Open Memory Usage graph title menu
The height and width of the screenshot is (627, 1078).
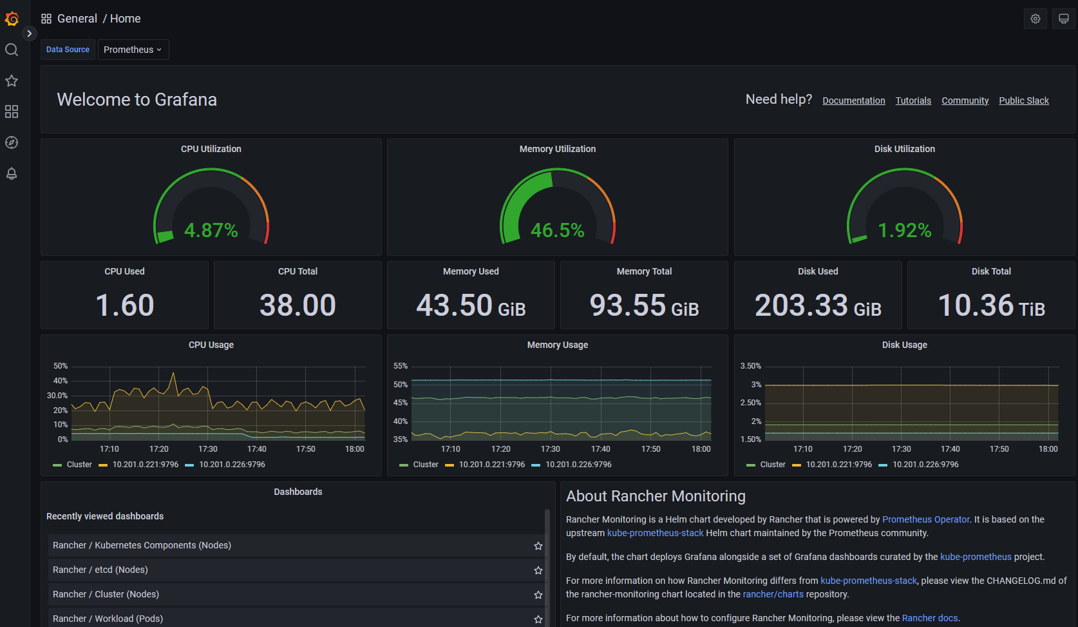(558, 345)
